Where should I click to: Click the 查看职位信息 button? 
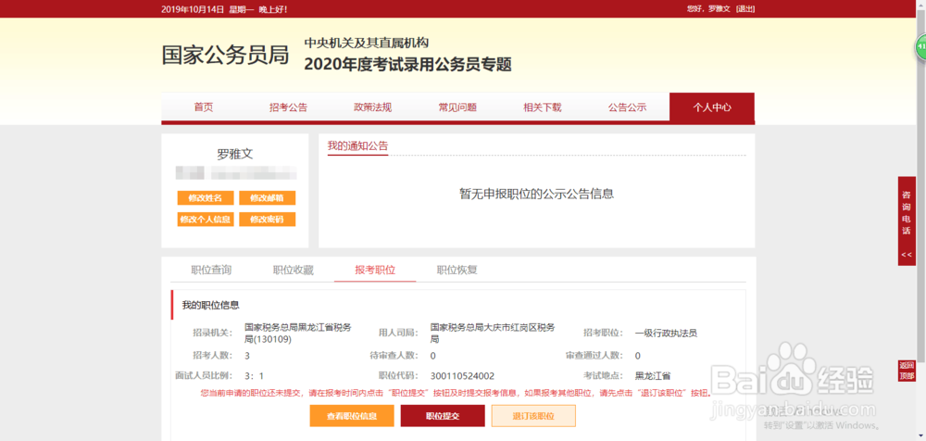pyautogui.click(x=352, y=416)
